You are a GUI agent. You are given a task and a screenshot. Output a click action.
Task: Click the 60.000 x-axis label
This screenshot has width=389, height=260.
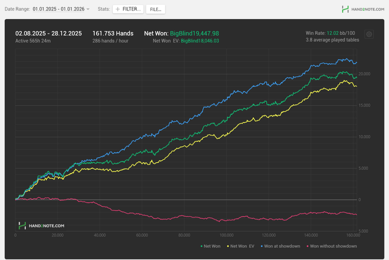(x=142, y=235)
